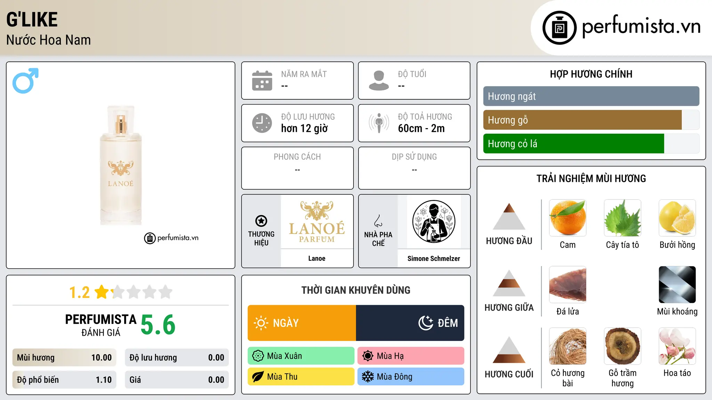Click the perfumista.vn bottle logo icon in header
712x400 pixels.
(x=559, y=28)
